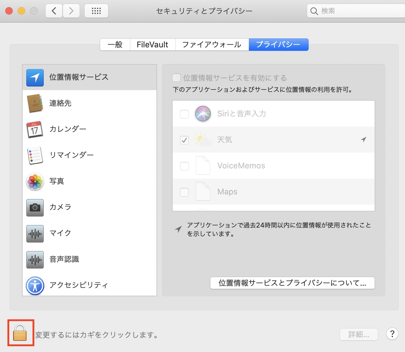Enable the Maps location checkbox
This screenshot has height=352, width=405.
click(x=184, y=192)
